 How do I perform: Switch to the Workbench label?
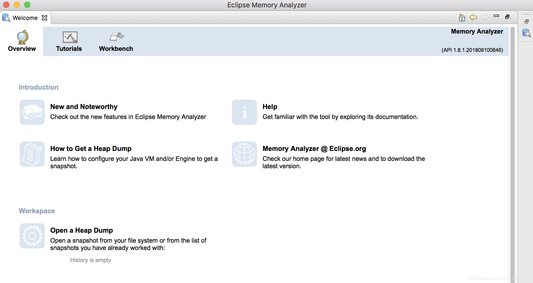tap(116, 49)
